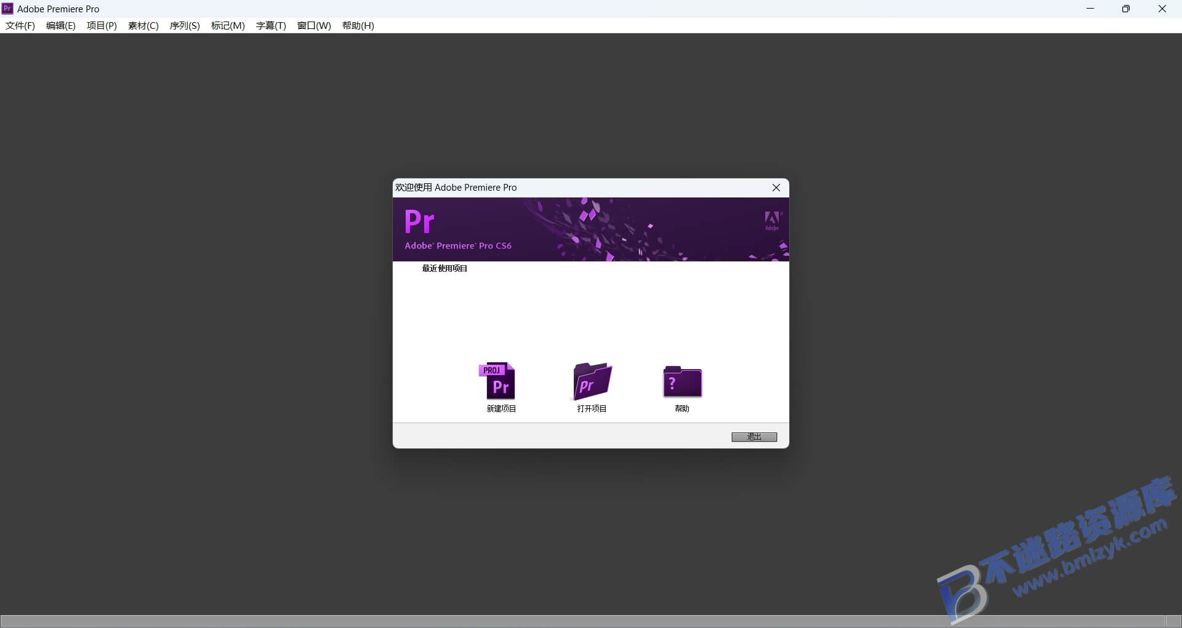1182x628 pixels.
Task: Open the 编辑(E) menu
Action: tap(60, 25)
